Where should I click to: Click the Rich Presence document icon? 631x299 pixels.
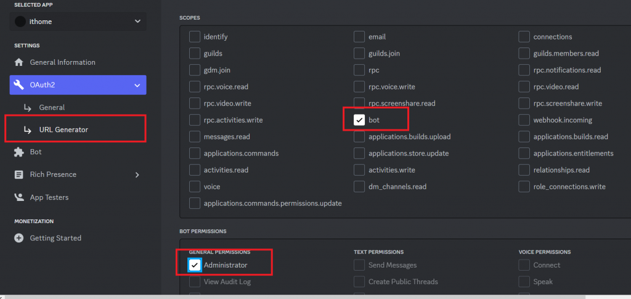(x=19, y=174)
